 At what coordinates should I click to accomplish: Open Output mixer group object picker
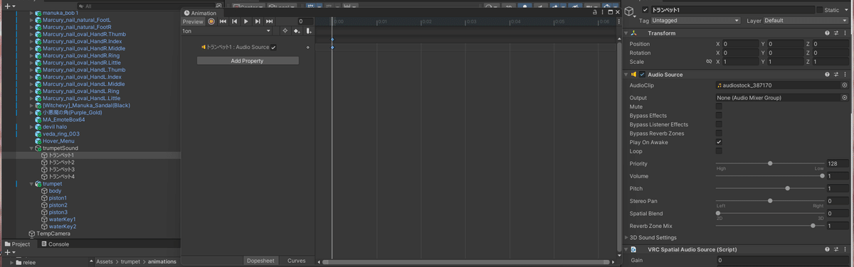pos(845,98)
